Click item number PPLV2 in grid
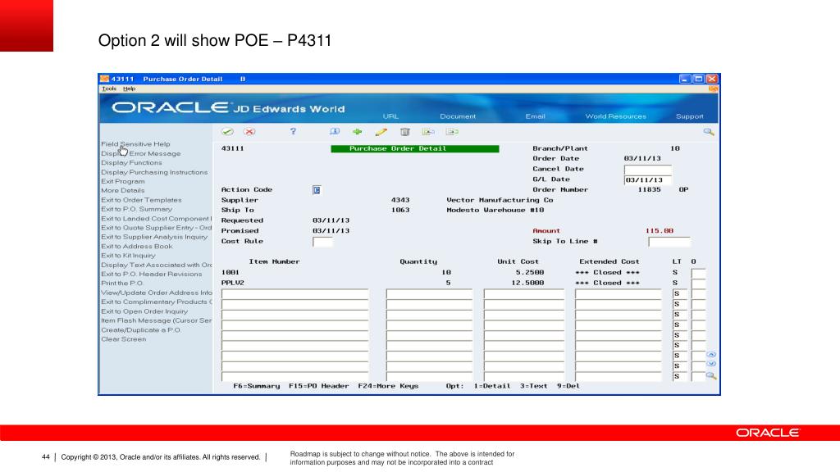 [x=232, y=283]
